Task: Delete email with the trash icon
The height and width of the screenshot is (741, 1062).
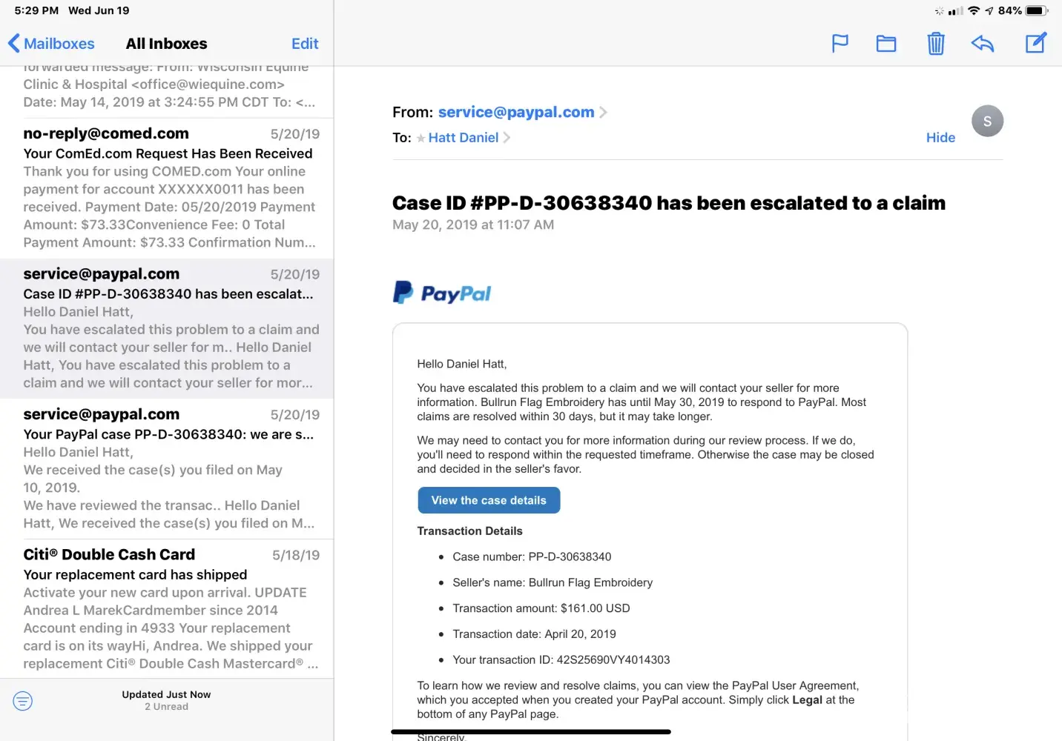Action: tap(936, 44)
